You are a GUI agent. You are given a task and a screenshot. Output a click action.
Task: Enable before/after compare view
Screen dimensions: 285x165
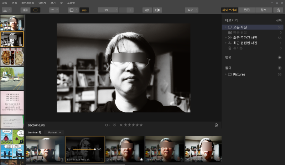point(157,10)
